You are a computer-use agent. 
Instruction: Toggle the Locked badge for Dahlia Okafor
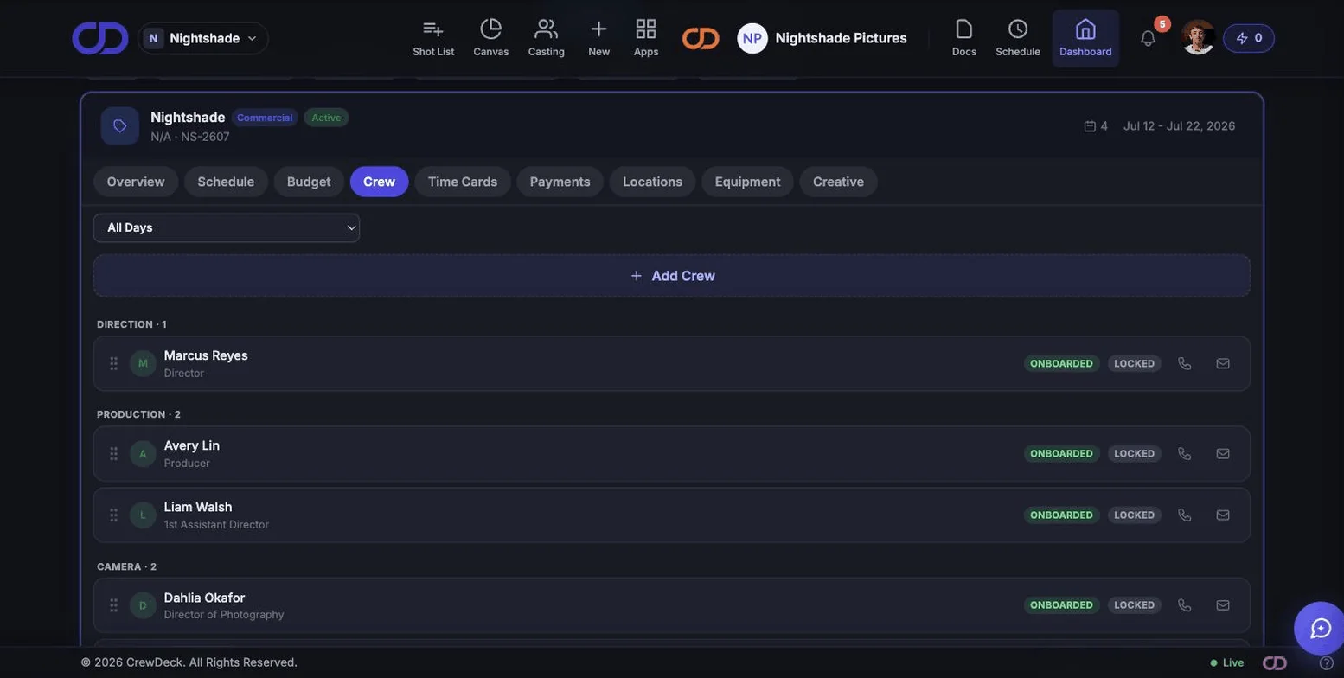pos(1134,605)
